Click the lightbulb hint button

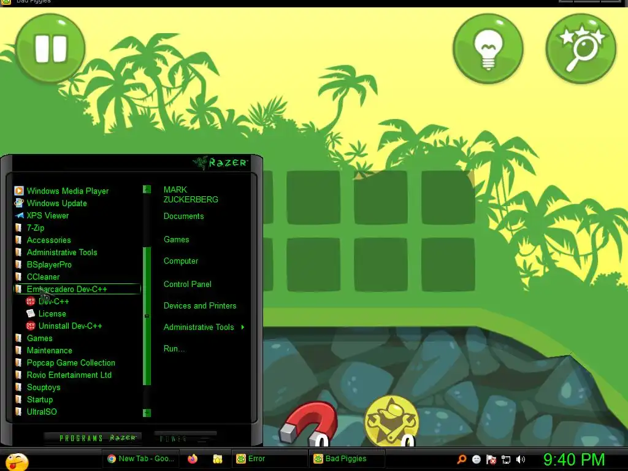tap(488, 49)
